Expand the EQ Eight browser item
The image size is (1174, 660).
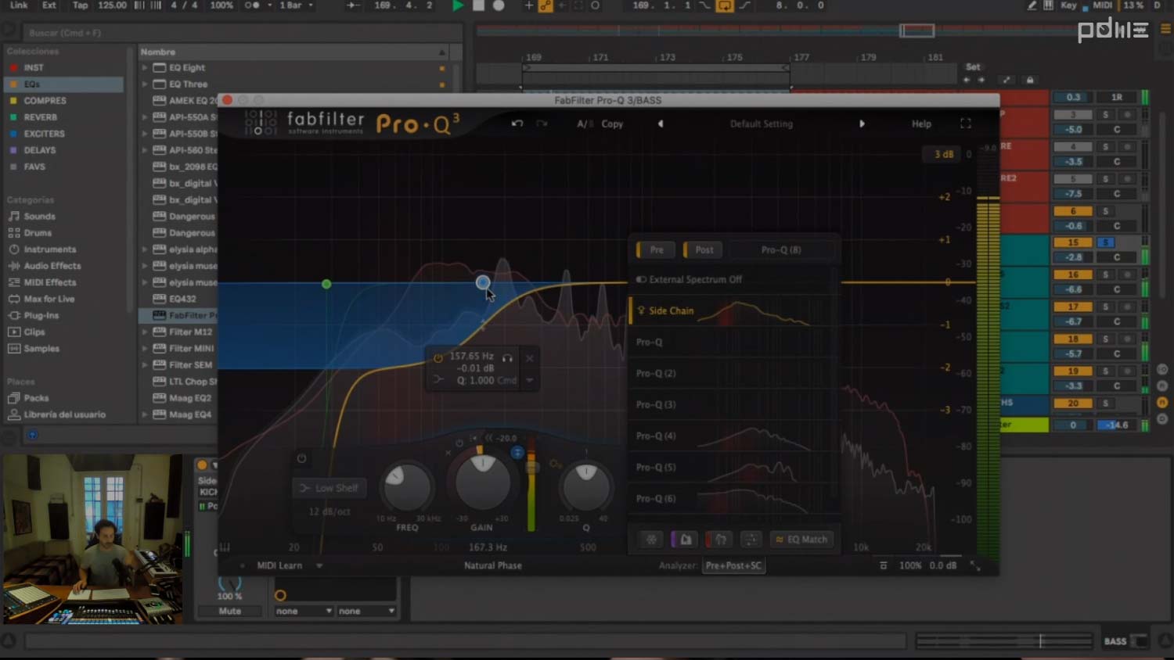pos(145,68)
